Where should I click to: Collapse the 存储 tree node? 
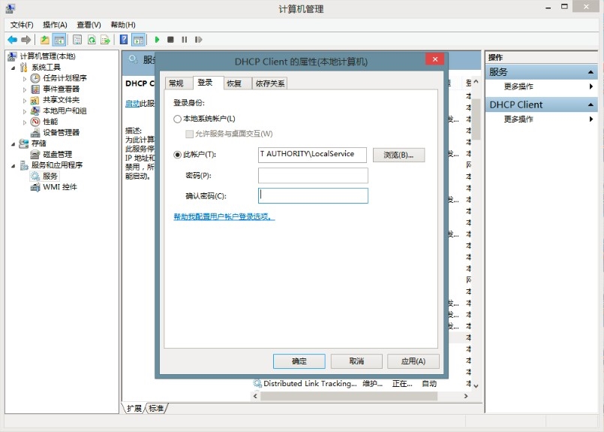[13, 143]
